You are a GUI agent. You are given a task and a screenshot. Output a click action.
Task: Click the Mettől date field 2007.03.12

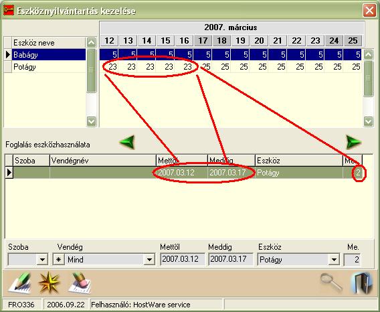coord(183,259)
